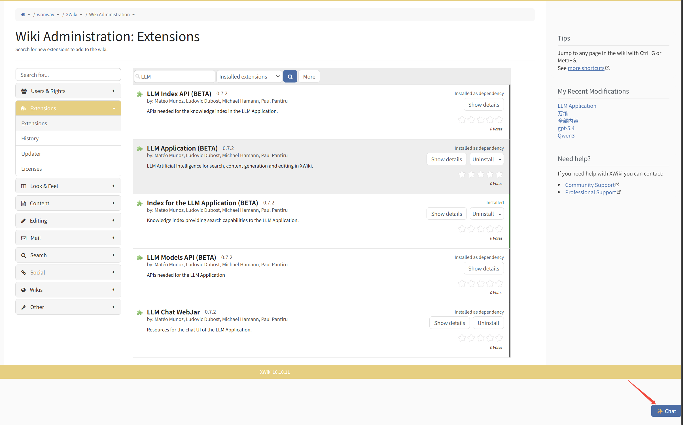Show details for LLM Models API

coord(483,268)
